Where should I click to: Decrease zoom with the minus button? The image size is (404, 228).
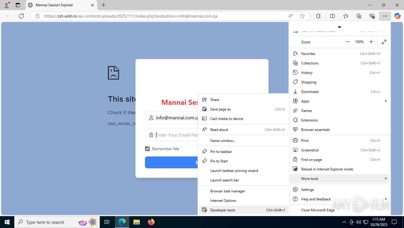coord(348,42)
